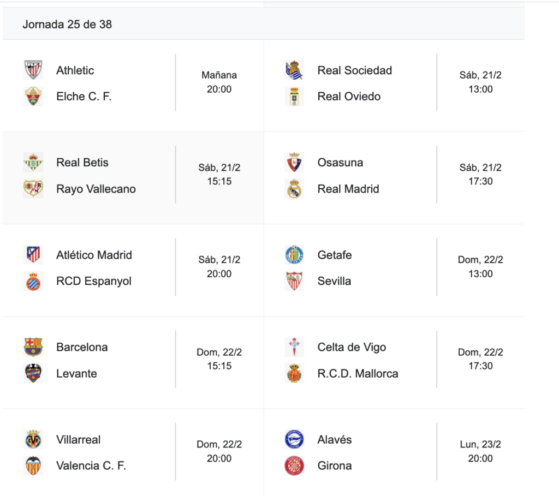Click the Levante team name
Image resolution: width=559 pixels, height=496 pixels.
[x=76, y=373]
